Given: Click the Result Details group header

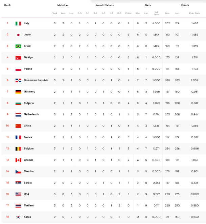Looking at the screenshot, I should [x=105, y=5].
